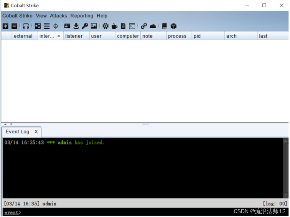Open the Reporting menu
The width and height of the screenshot is (290, 217).
click(x=82, y=16)
